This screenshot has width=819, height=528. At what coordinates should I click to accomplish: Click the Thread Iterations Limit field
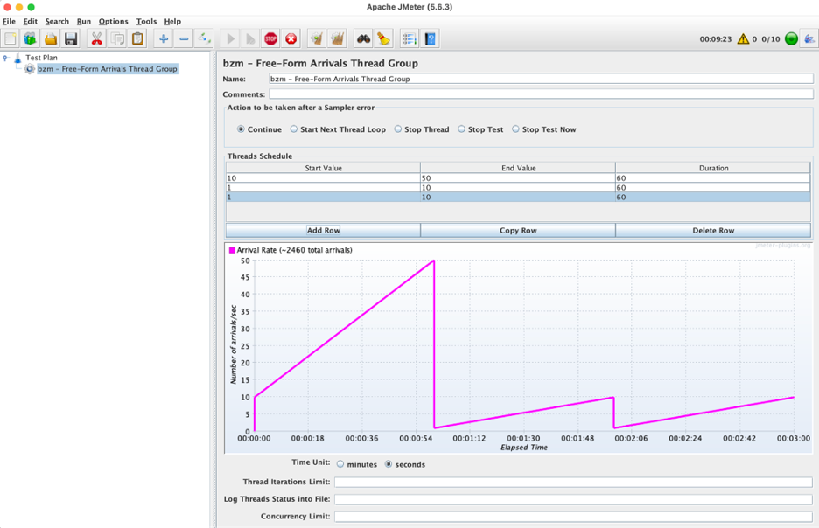pos(573,482)
